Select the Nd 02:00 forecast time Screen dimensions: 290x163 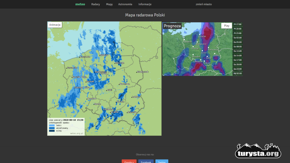(237, 73)
